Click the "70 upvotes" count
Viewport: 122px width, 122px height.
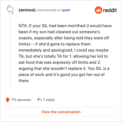(x=21, y=100)
